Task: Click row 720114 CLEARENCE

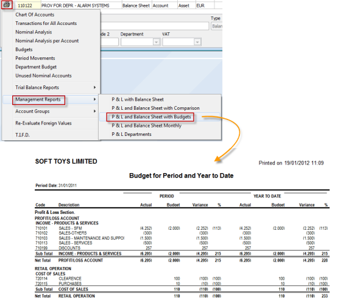Action: coord(182,279)
